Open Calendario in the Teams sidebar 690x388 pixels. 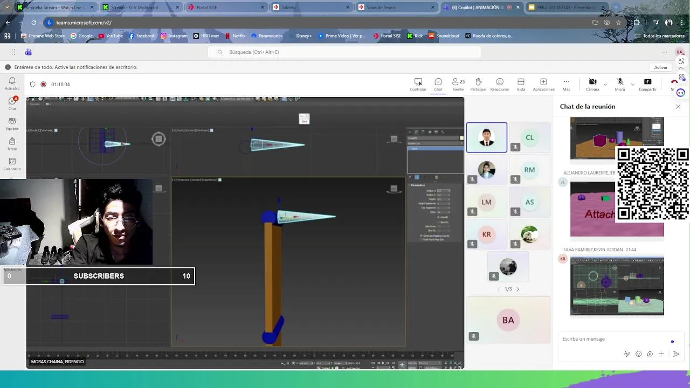tap(12, 164)
